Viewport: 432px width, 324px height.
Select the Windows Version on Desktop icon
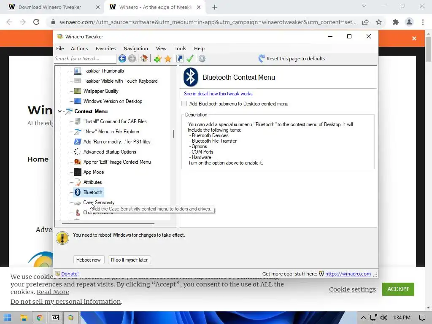click(x=78, y=101)
